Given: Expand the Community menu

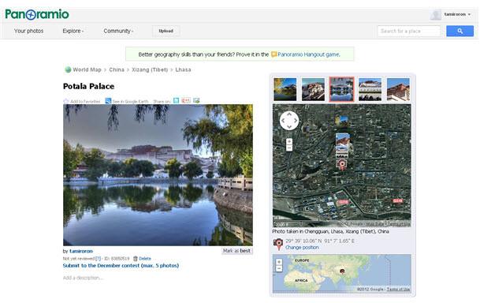Looking at the screenshot, I should [118, 31].
